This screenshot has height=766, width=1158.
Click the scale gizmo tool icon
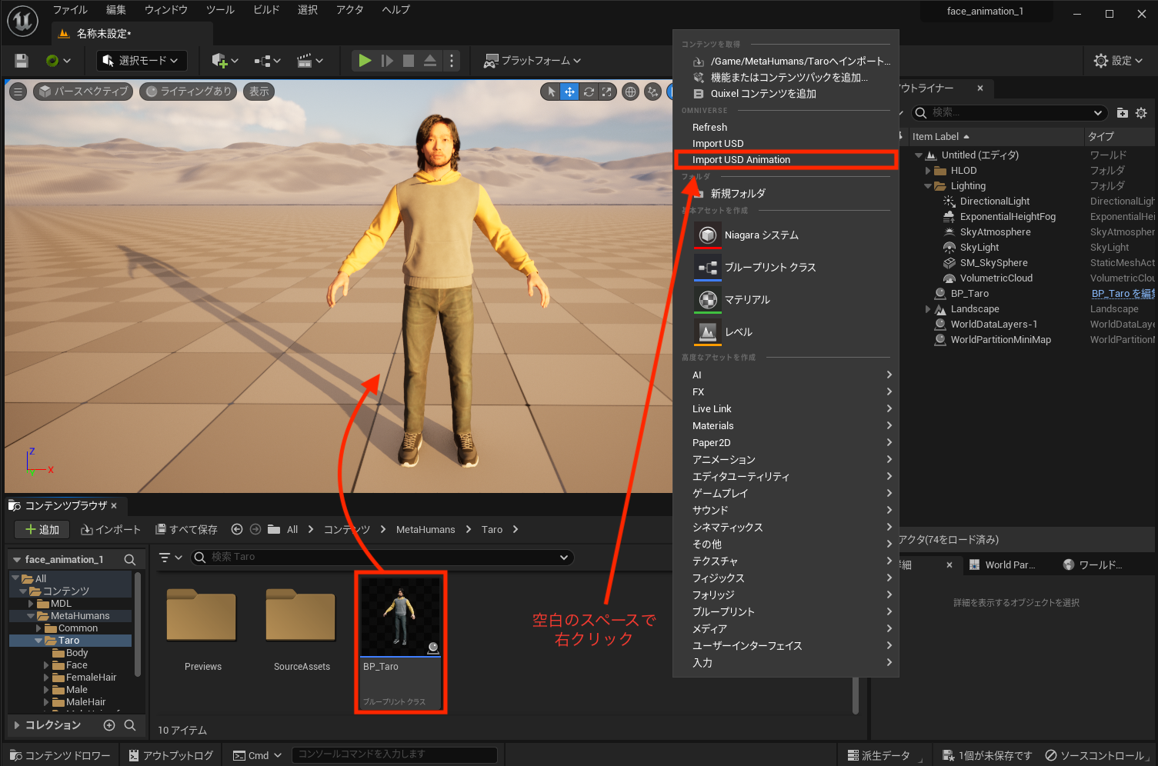[607, 92]
